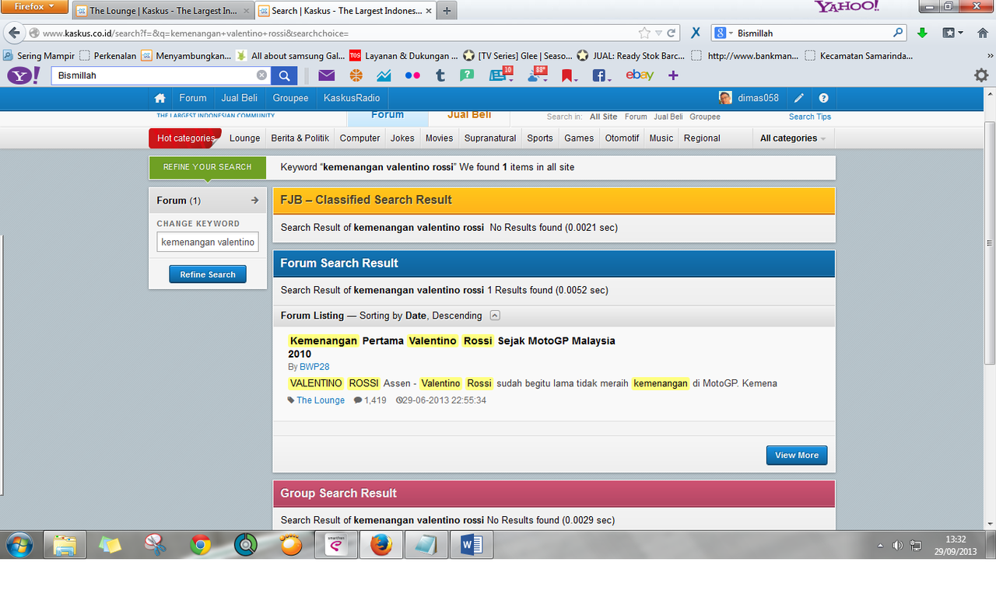Switch to The Lounge Kaskus tab
The height and width of the screenshot is (597, 996).
point(162,11)
